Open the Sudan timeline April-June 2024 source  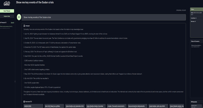(158, 106)
